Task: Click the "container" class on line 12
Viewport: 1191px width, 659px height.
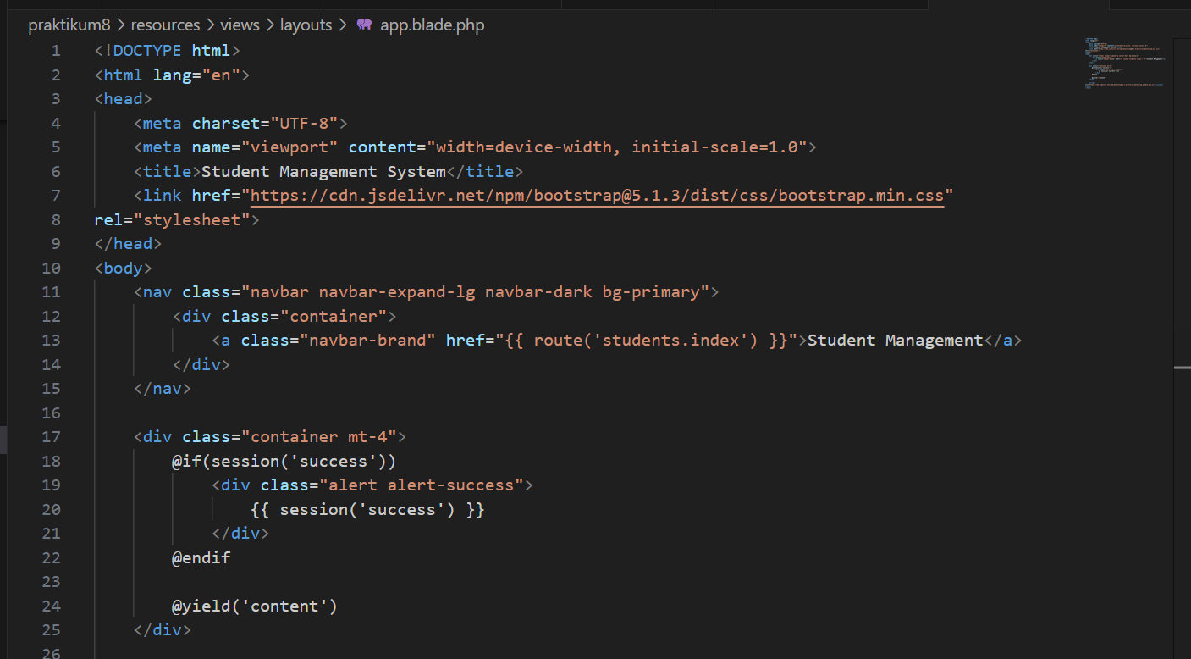Action: (x=334, y=316)
